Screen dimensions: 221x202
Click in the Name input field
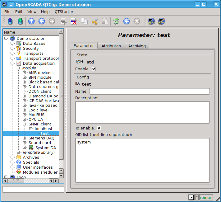pyautogui.click(x=150, y=92)
